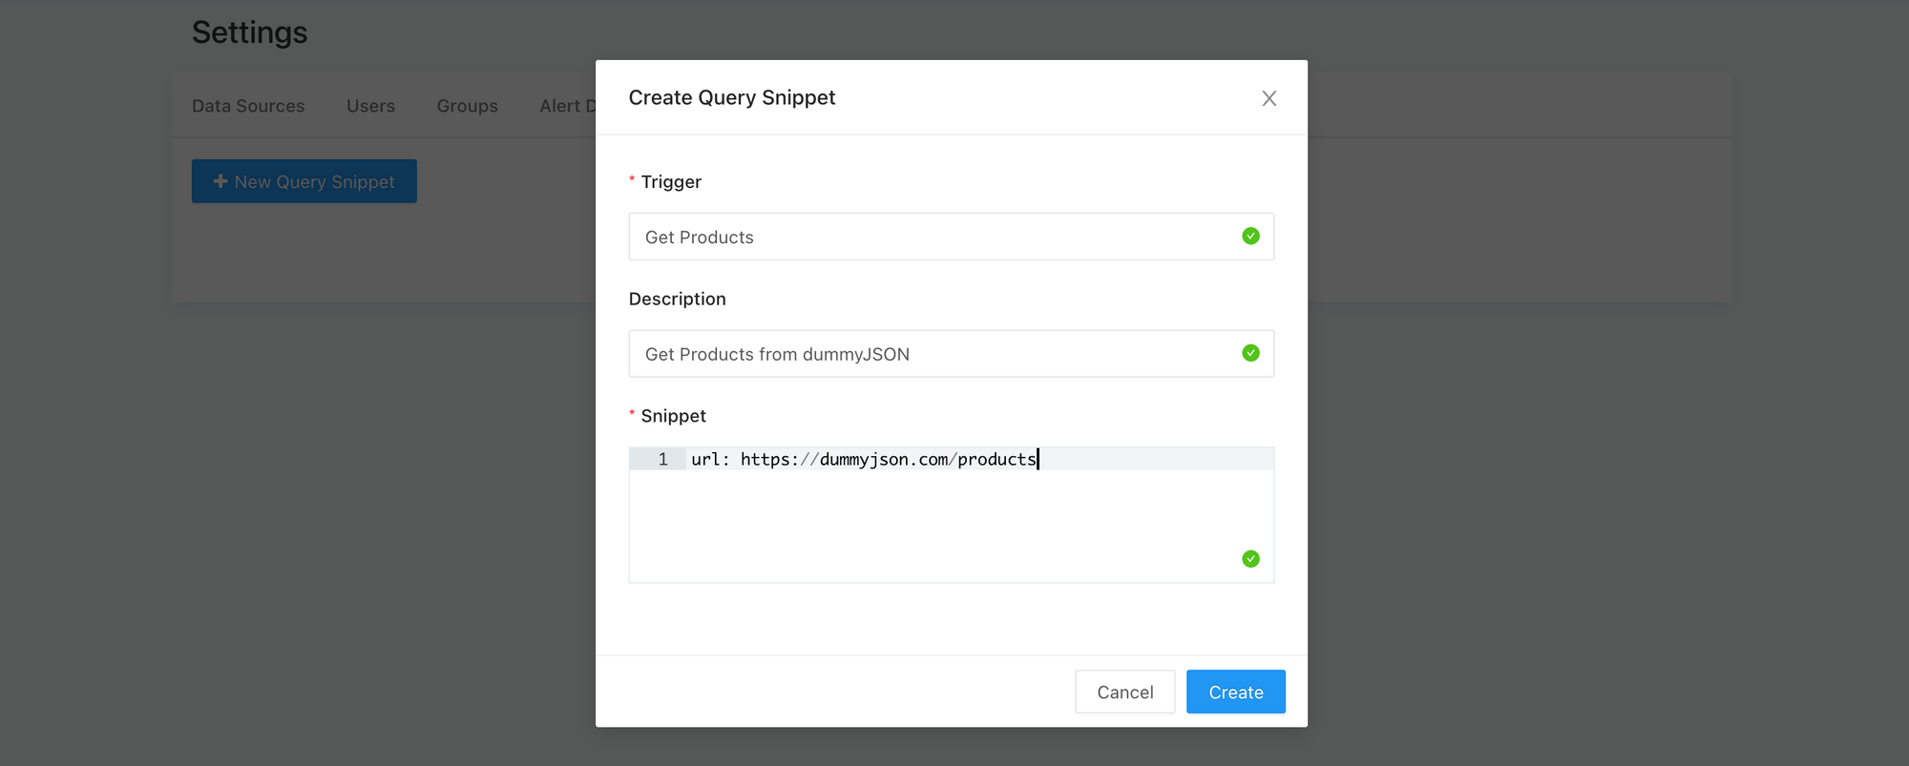Screen dimensions: 1909x766
Task: Click the green checkmark in Description field
Action: pos(1250,353)
